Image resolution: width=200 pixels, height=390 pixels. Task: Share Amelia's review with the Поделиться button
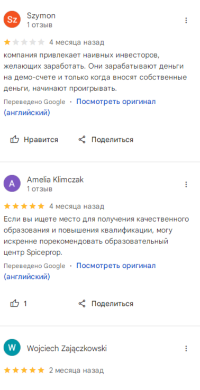coord(106,303)
